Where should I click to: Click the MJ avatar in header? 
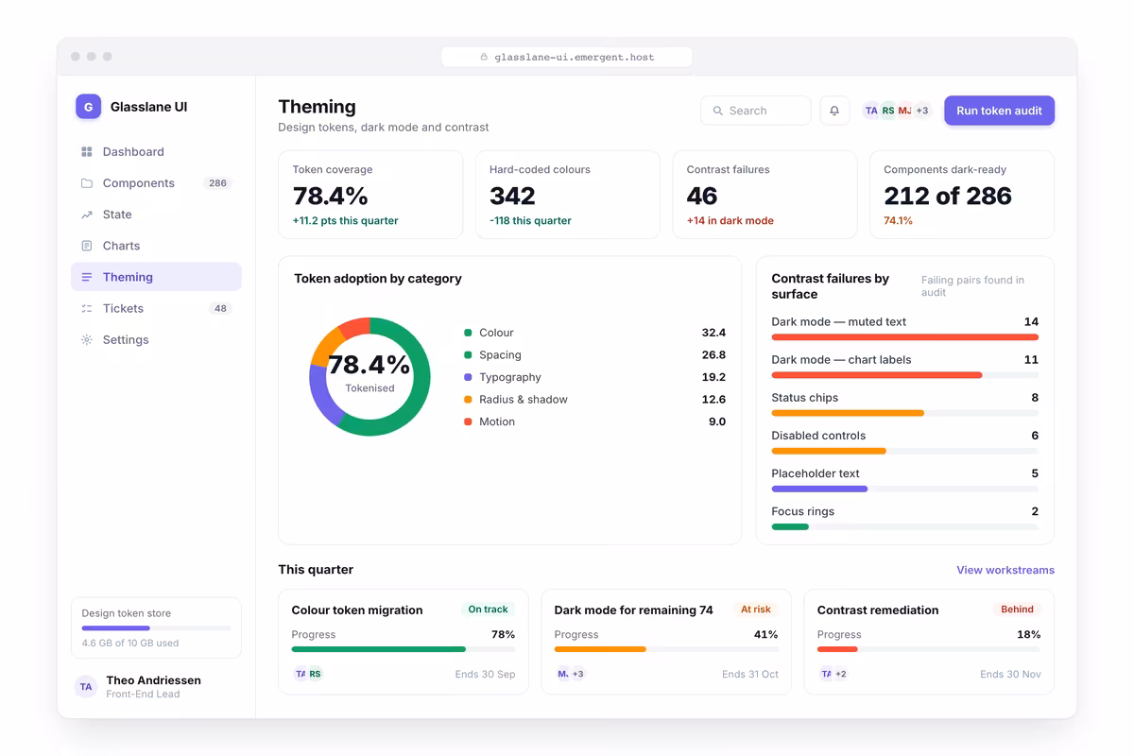coord(905,111)
